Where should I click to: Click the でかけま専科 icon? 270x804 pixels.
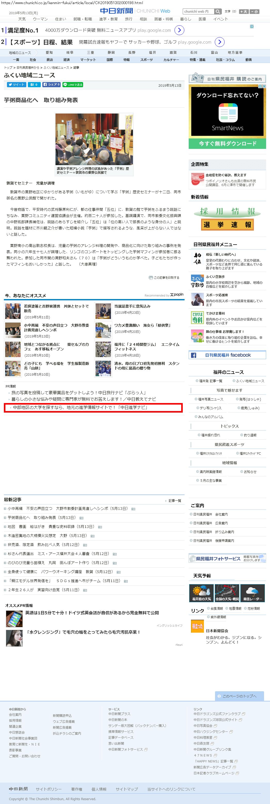click(197, 318)
